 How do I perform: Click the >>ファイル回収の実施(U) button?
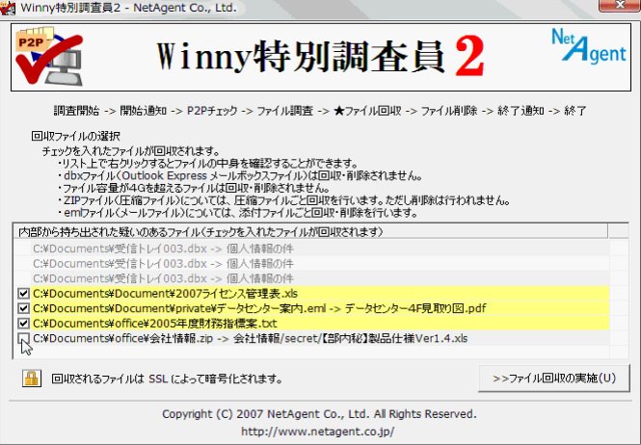click(x=554, y=379)
